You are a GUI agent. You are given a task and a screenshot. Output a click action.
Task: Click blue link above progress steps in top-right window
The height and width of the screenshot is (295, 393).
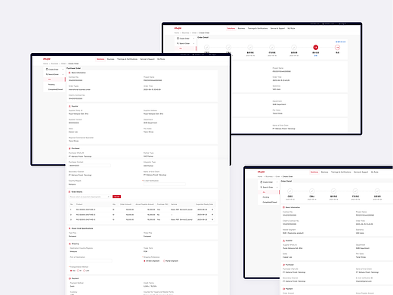click(x=341, y=42)
